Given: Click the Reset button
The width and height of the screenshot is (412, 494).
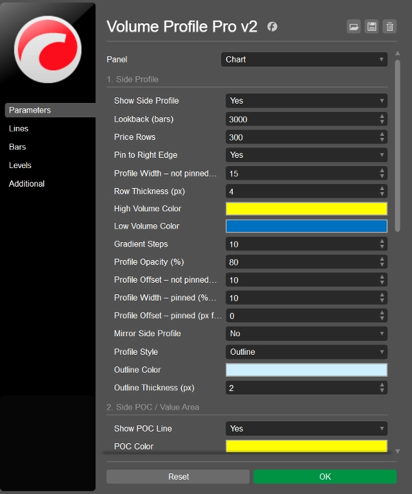Looking at the screenshot, I should click(x=178, y=477).
